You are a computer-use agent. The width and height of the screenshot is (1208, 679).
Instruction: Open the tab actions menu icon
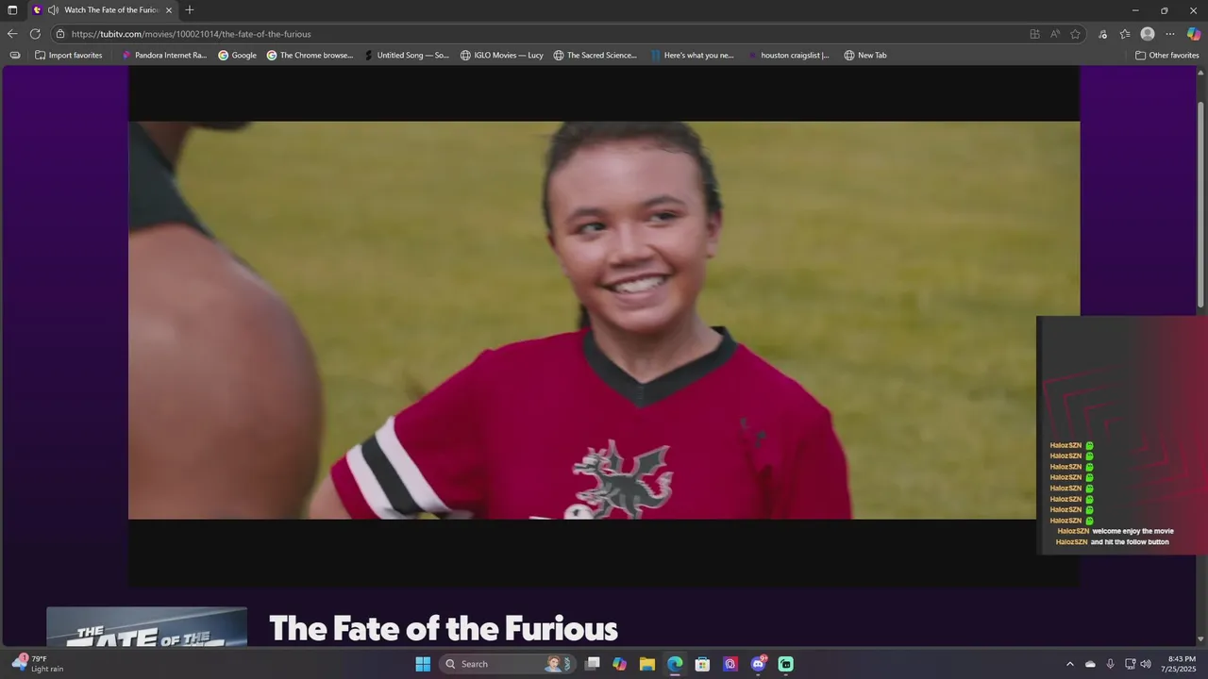12,10
